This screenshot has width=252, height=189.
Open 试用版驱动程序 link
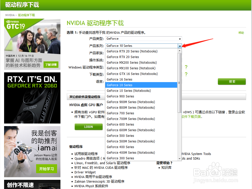[86, 154]
